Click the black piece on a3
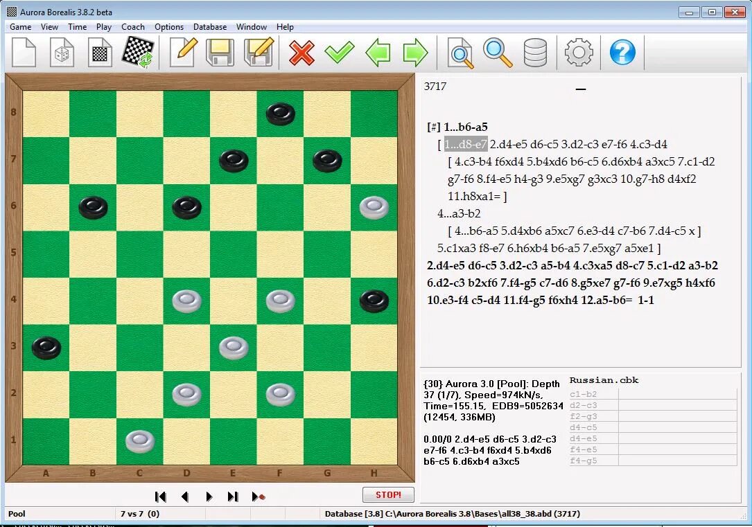Image resolution: width=752 pixels, height=527 pixels. [x=46, y=348]
